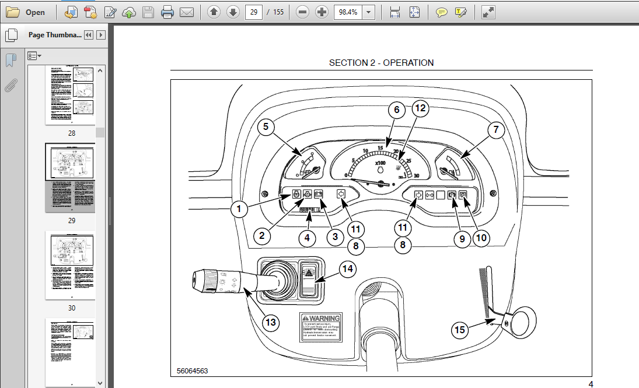Image resolution: width=639 pixels, height=388 pixels.
Task: Click the zoom out minus button
Action: (302, 12)
